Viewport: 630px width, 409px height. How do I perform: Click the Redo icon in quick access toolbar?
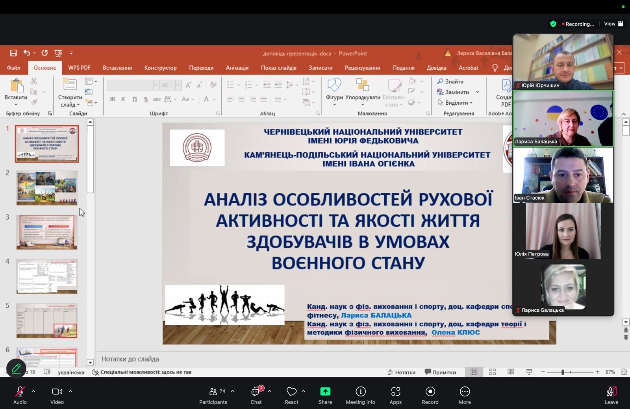pyautogui.click(x=44, y=53)
